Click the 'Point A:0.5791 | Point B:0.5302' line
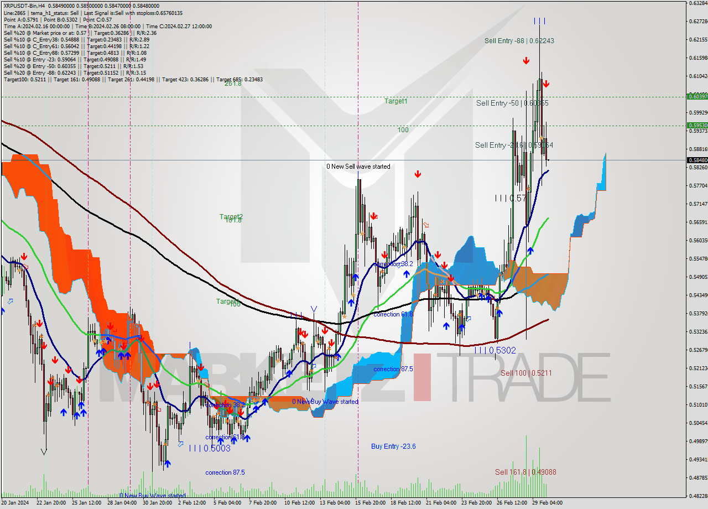This screenshot has height=509, width=708. [58, 19]
